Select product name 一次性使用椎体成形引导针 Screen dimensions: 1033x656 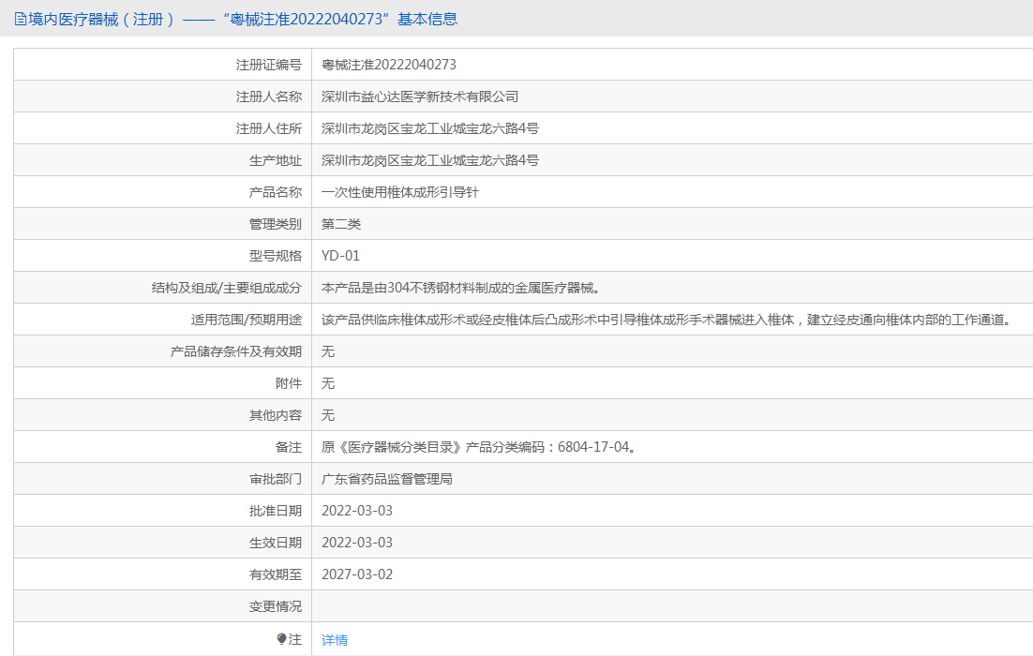click(400, 192)
